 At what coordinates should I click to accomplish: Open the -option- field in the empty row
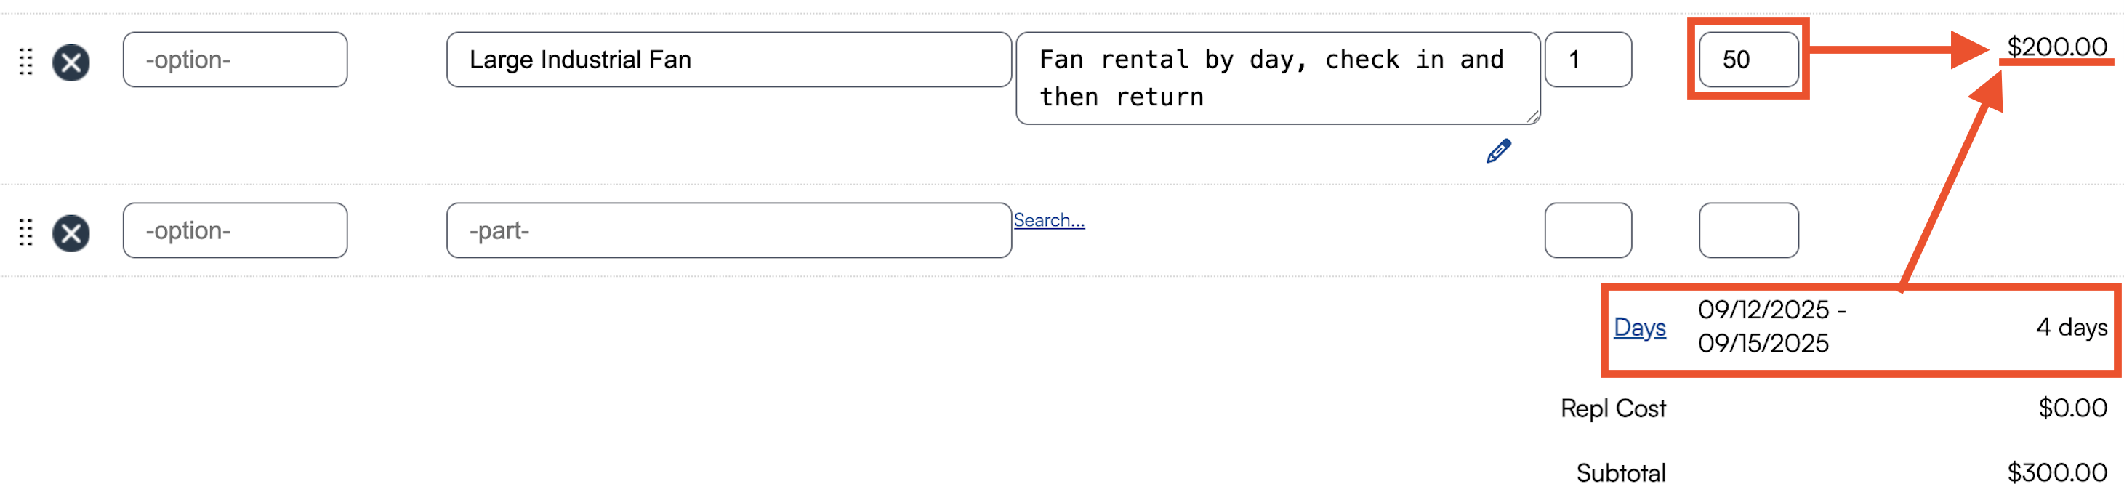tap(235, 230)
